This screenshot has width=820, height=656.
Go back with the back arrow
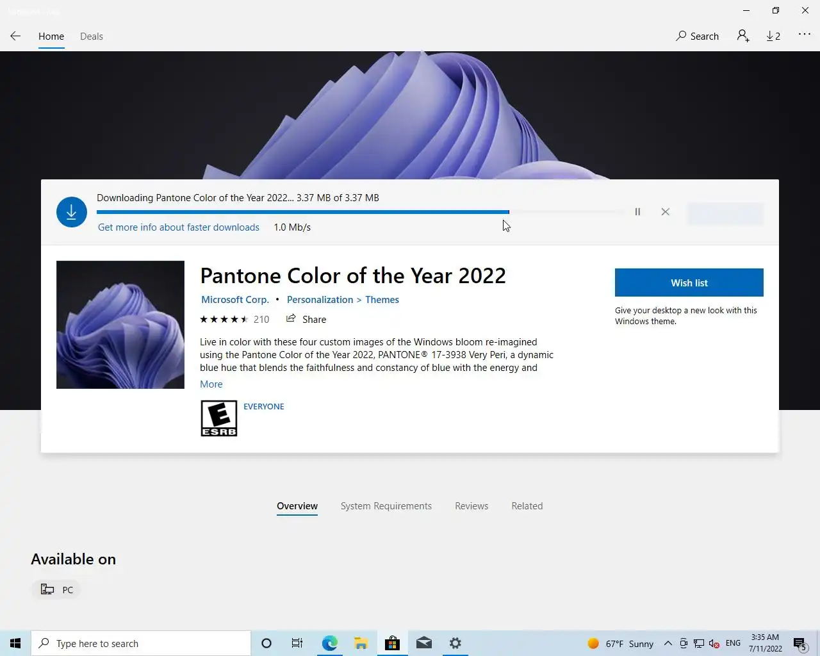point(15,37)
